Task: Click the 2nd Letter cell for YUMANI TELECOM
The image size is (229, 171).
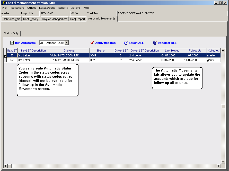Action: click(x=145, y=55)
